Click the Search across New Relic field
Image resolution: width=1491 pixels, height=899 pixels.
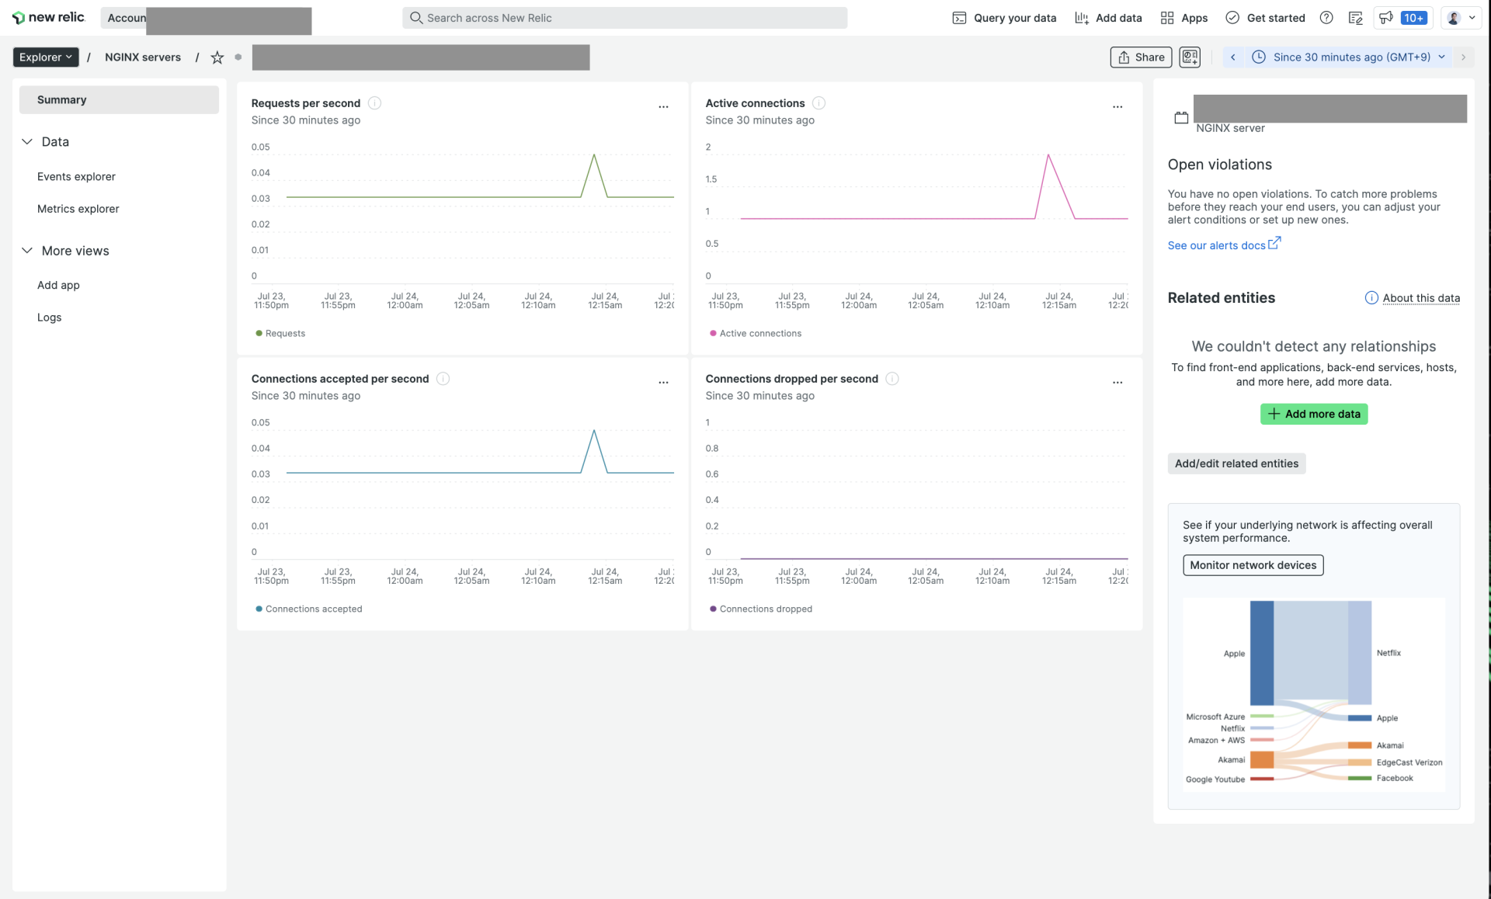(x=624, y=17)
